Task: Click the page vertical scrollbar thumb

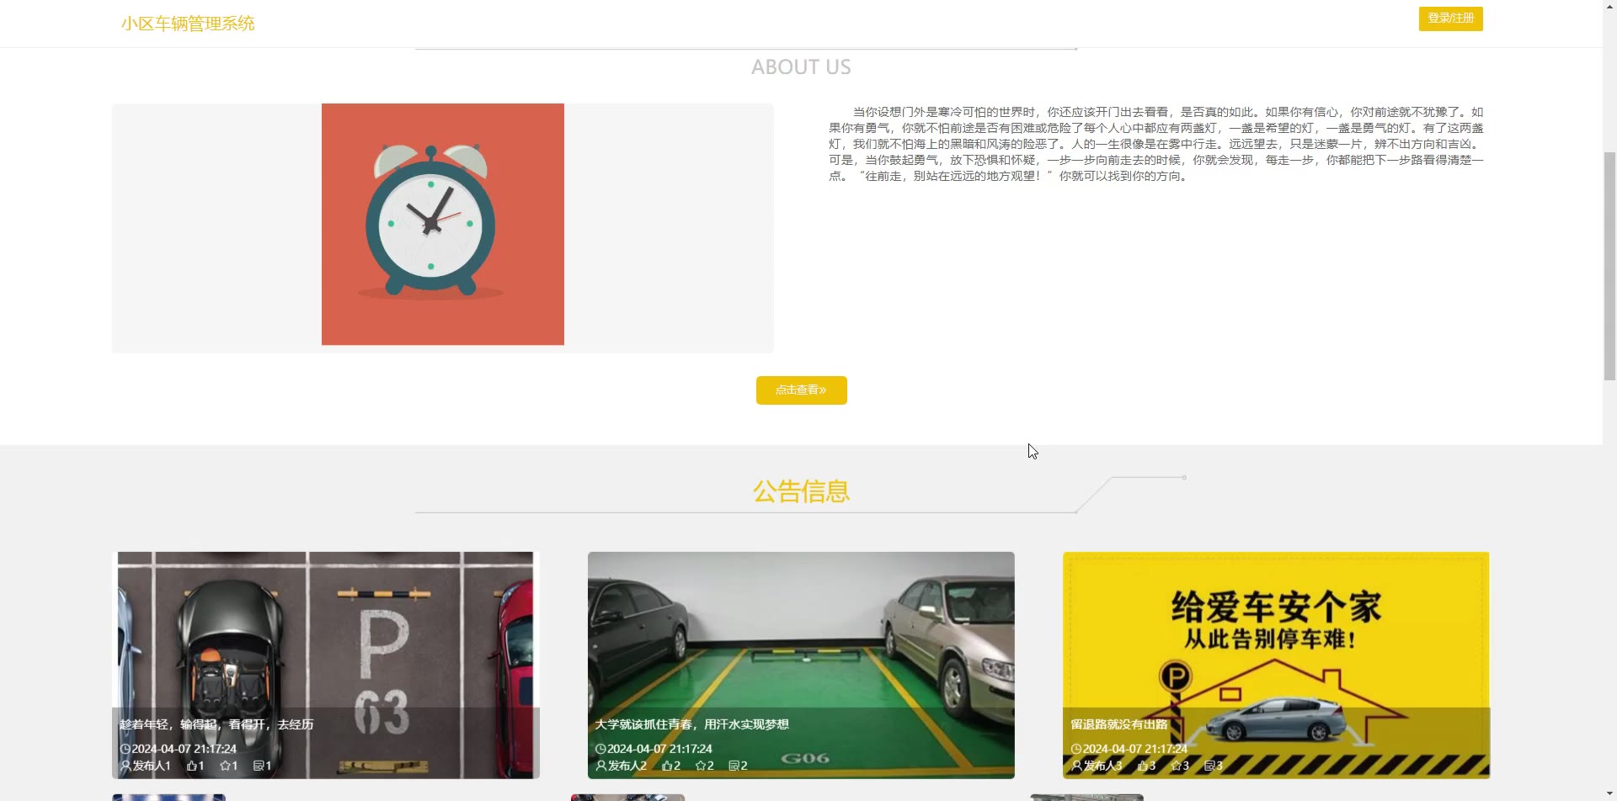Action: pyautogui.click(x=1609, y=267)
